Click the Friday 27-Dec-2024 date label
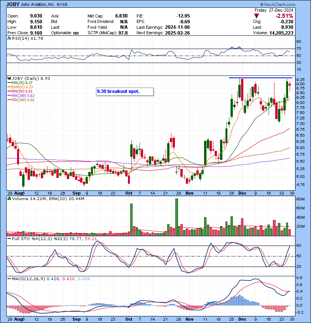 274,10
